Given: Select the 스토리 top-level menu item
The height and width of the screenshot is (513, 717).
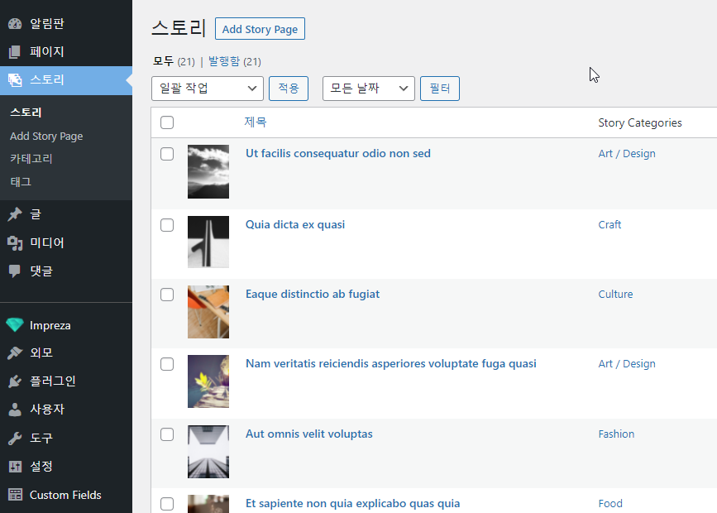Looking at the screenshot, I should click(66, 80).
